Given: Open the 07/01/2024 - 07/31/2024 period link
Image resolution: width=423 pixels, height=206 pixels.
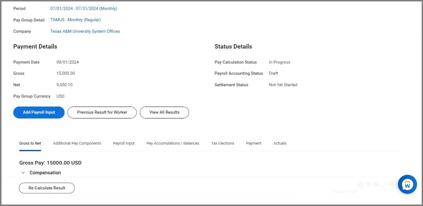Looking at the screenshot, I should pos(84,8).
